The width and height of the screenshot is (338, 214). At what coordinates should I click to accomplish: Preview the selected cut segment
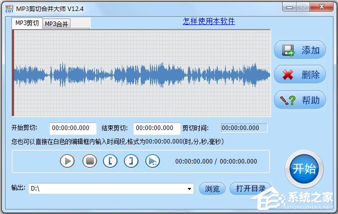(x=153, y=161)
